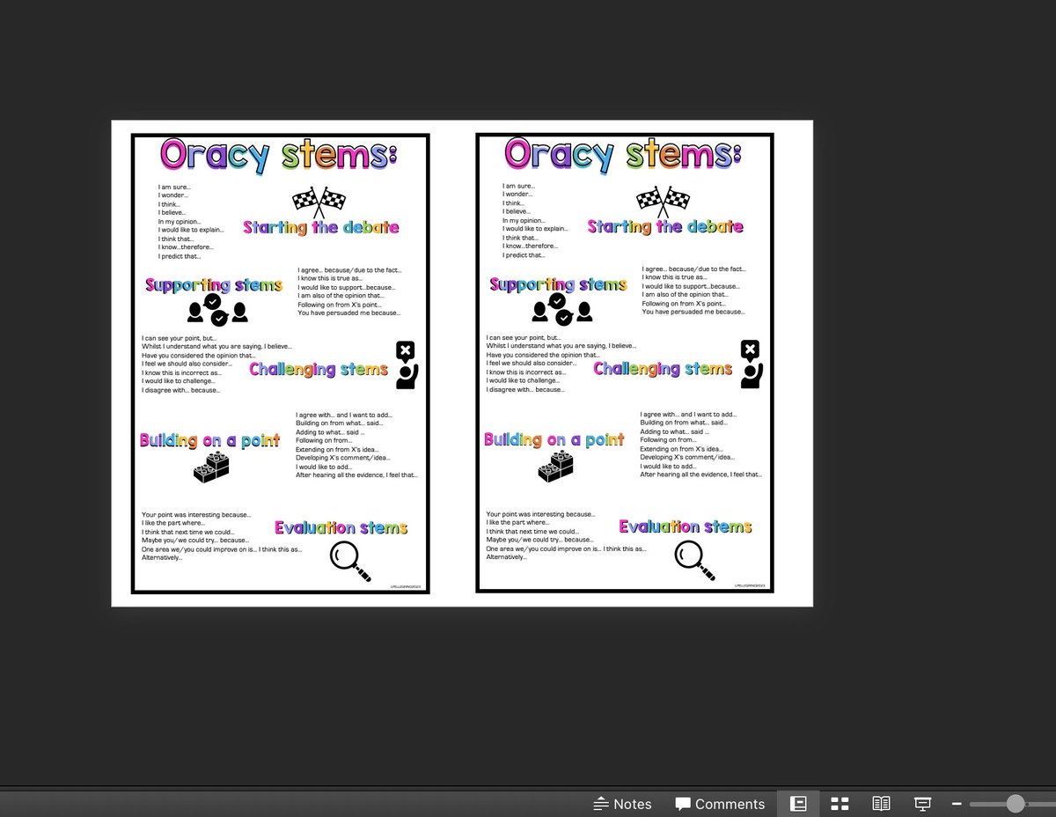Click 'Have you considered the opinion that...' on left poster

[x=199, y=356]
